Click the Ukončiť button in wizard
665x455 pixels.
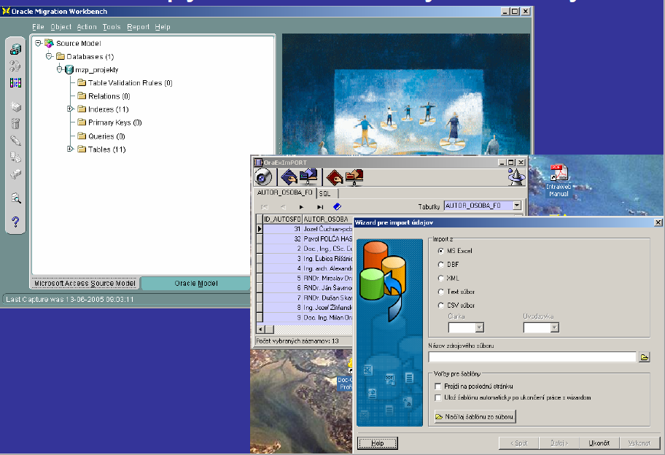599,443
